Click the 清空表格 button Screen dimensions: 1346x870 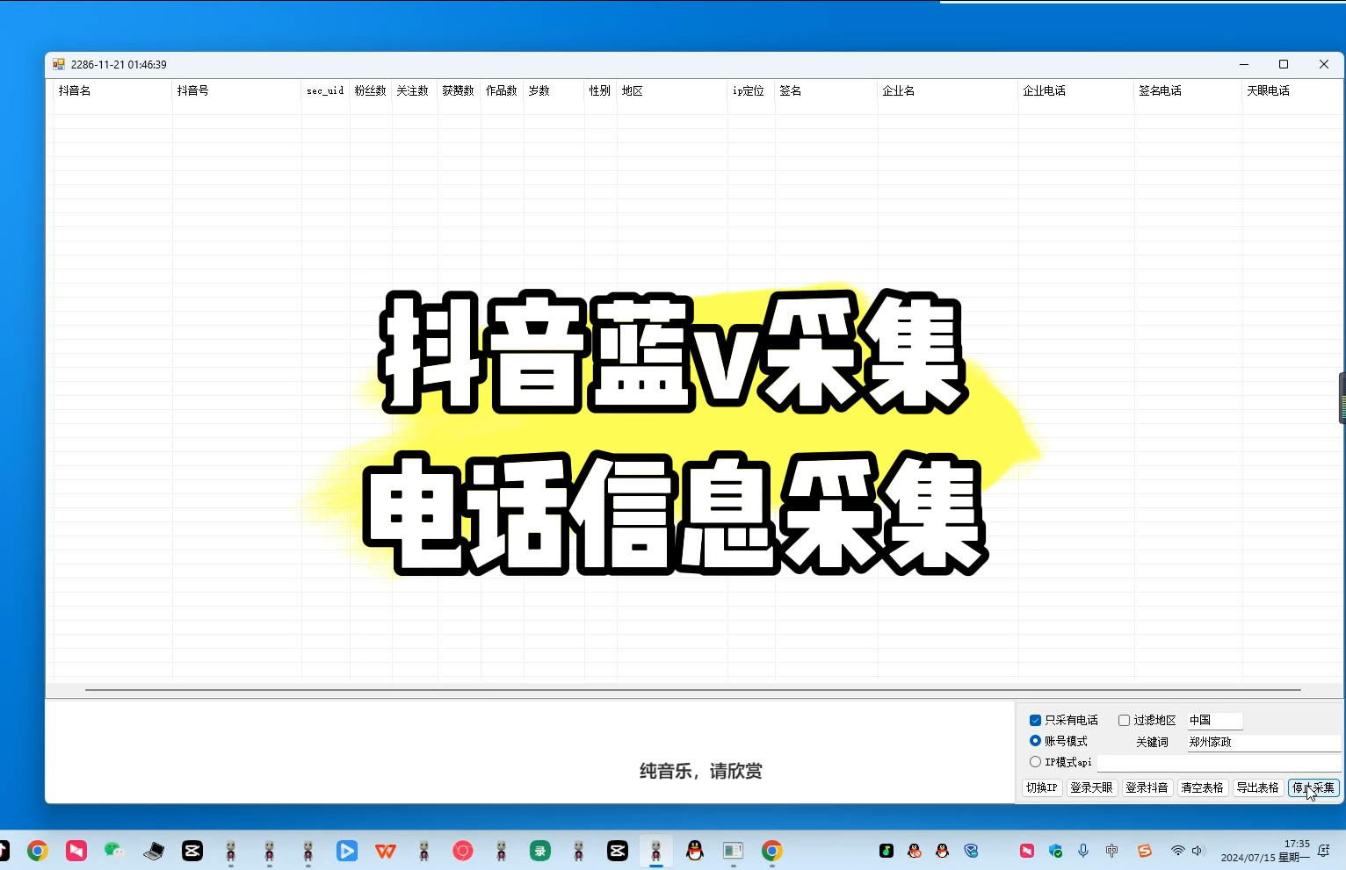[x=1202, y=787]
